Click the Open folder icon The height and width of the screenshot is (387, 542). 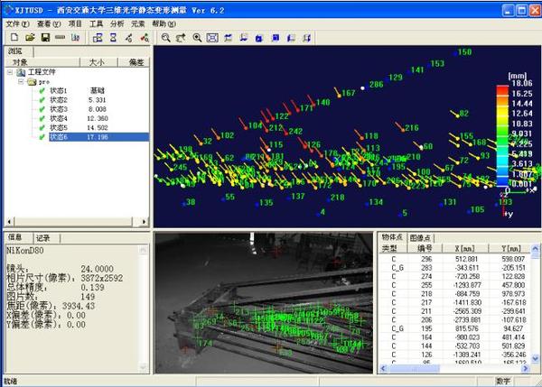click(30, 37)
